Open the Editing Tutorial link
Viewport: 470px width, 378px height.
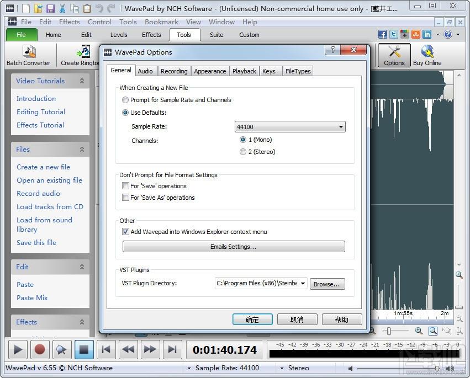pyautogui.click(x=41, y=111)
